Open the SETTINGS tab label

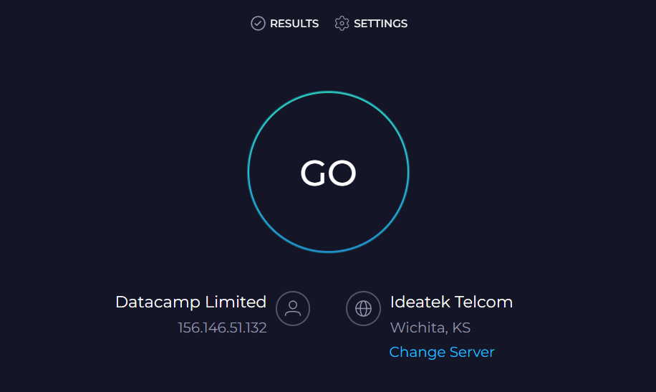(381, 24)
